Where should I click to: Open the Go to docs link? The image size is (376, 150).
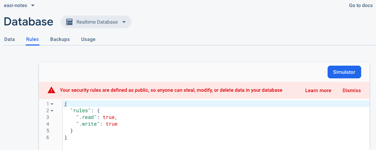tap(361, 6)
